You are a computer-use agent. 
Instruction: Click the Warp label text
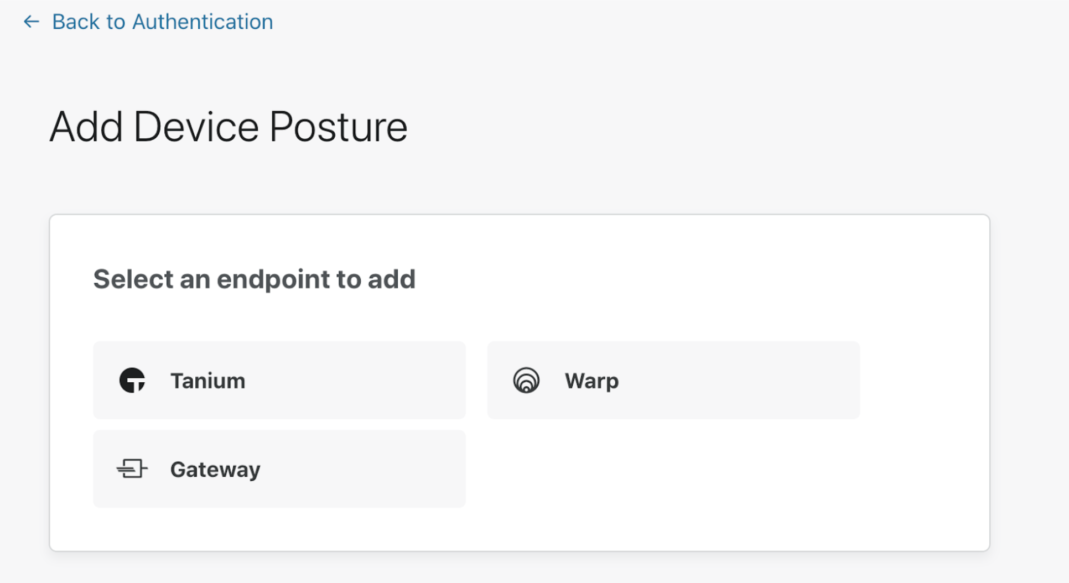pos(591,381)
